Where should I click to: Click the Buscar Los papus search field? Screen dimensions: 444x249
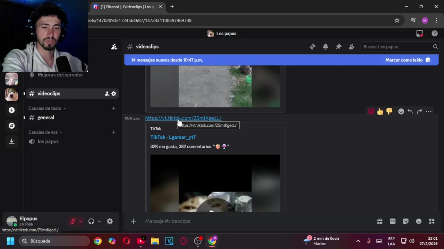tap(400, 47)
